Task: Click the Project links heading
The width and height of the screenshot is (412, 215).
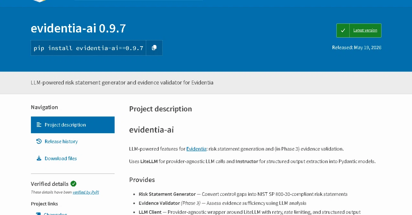Action: 44,204
